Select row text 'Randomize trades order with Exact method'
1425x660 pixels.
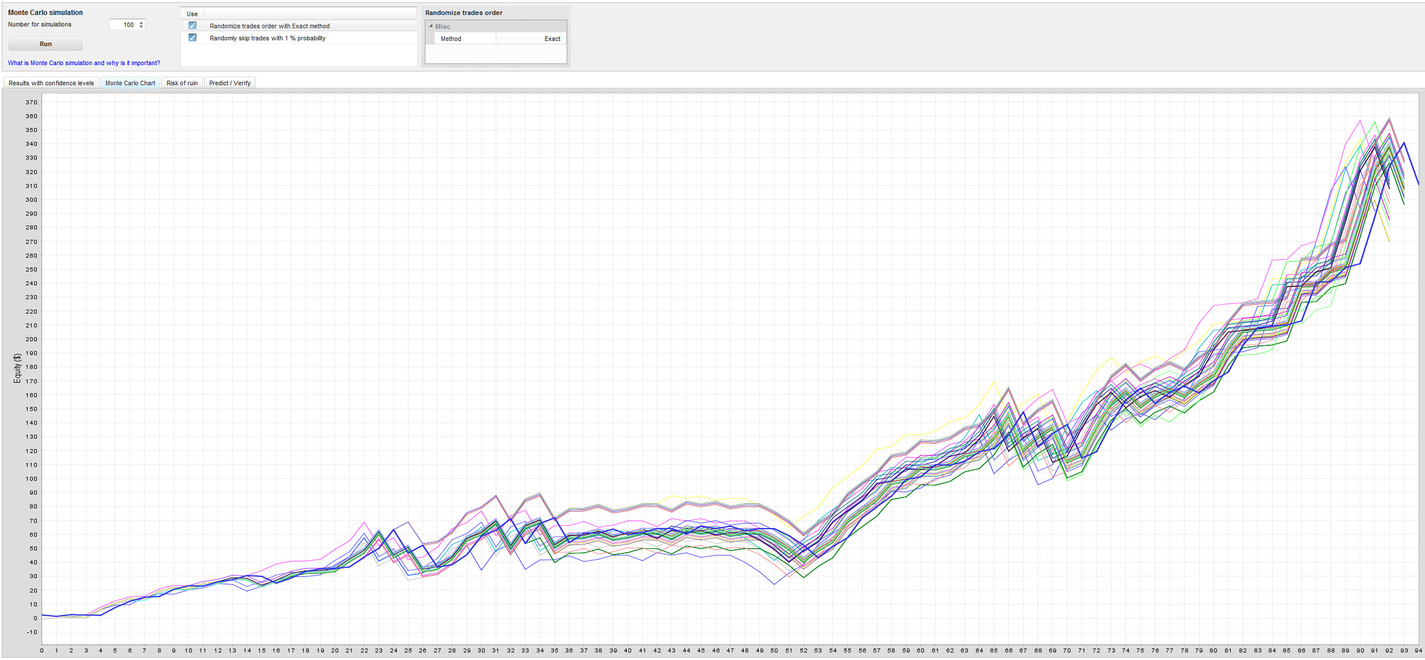[x=270, y=26]
